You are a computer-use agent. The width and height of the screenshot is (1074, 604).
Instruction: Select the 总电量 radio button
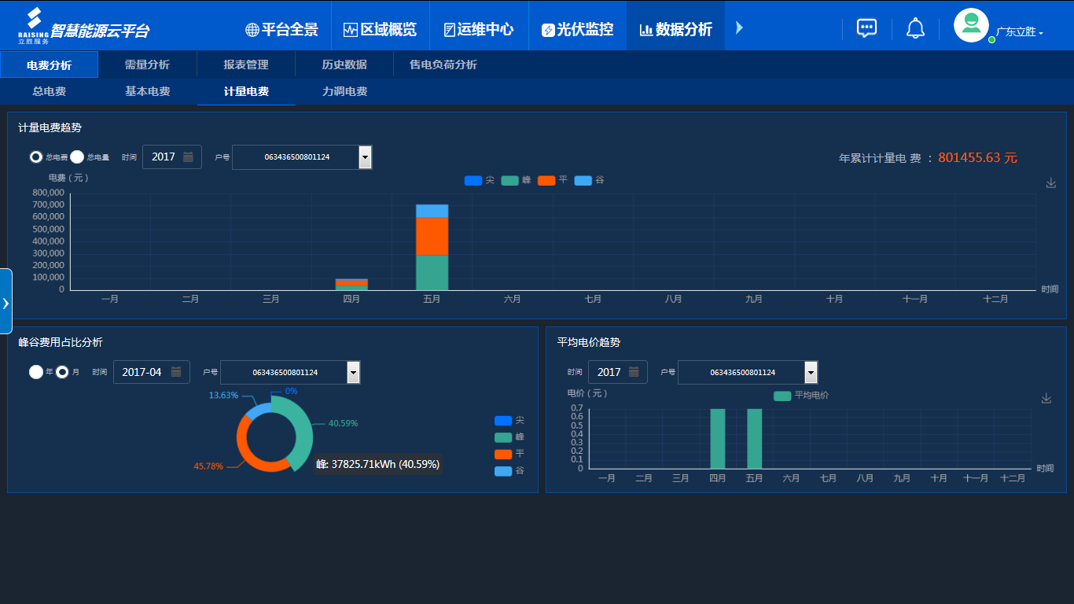click(76, 157)
